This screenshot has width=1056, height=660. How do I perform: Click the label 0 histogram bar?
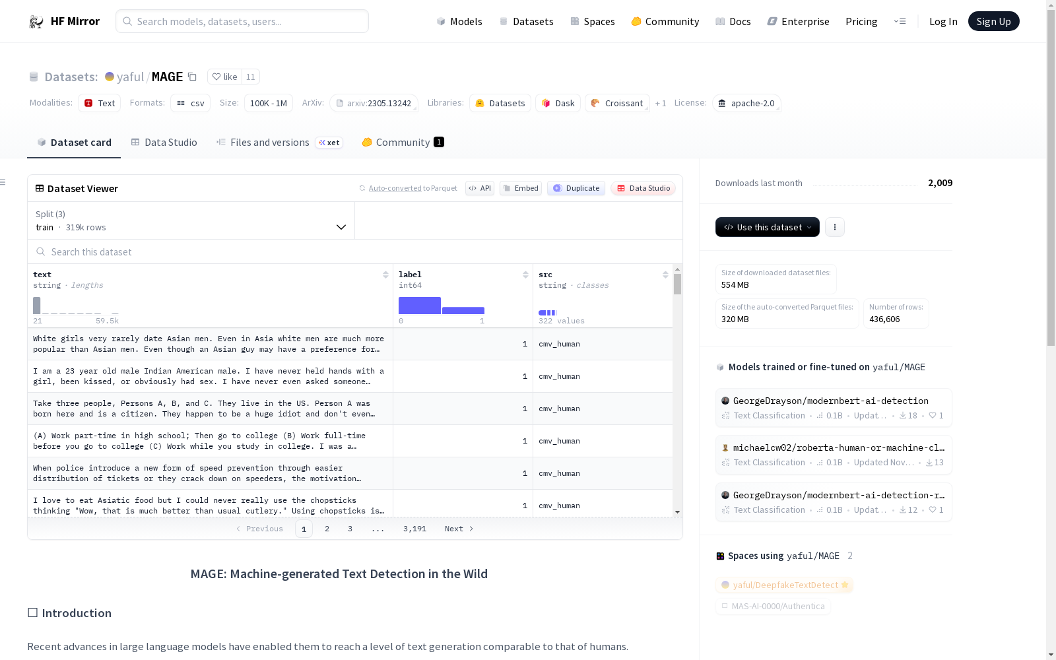[420, 306]
